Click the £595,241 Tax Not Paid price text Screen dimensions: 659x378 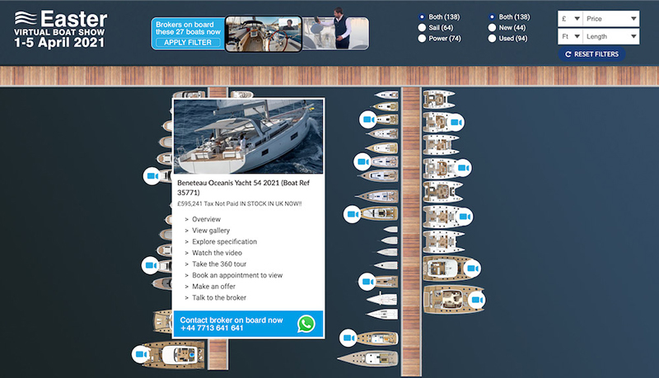pos(240,203)
